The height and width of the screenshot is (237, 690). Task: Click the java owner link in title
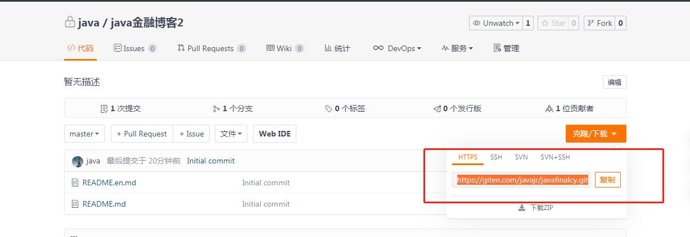(89, 22)
